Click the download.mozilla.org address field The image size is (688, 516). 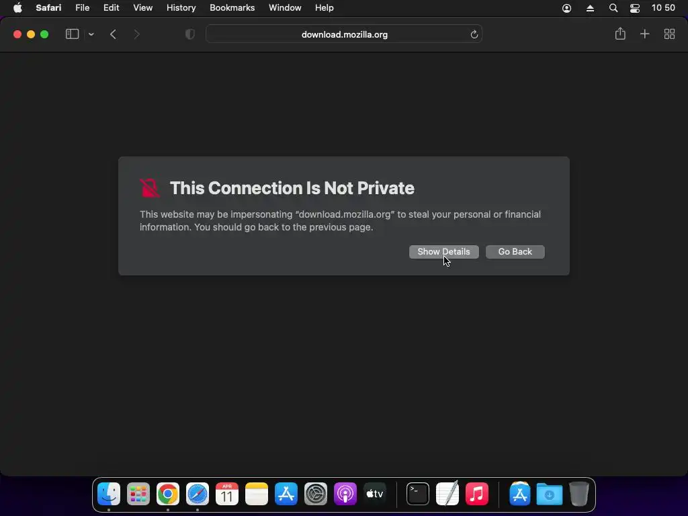click(x=344, y=34)
